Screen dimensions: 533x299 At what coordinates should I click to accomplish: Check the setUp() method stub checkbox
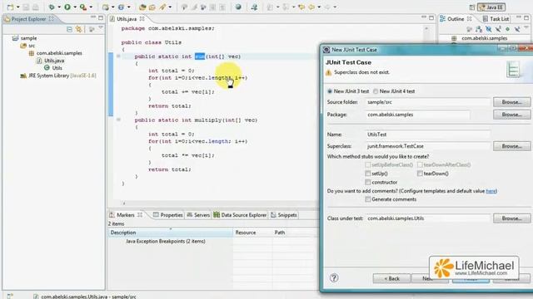(x=367, y=174)
